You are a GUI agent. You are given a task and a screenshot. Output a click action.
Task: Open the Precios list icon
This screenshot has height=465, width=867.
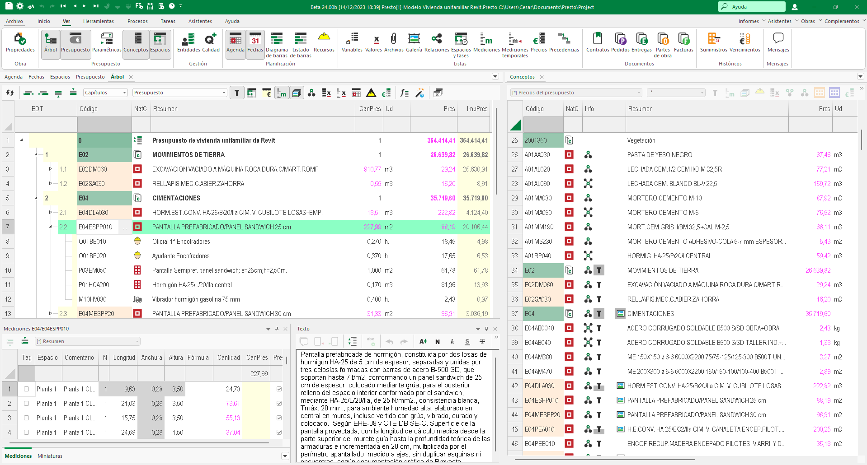(x=539, y=43)
